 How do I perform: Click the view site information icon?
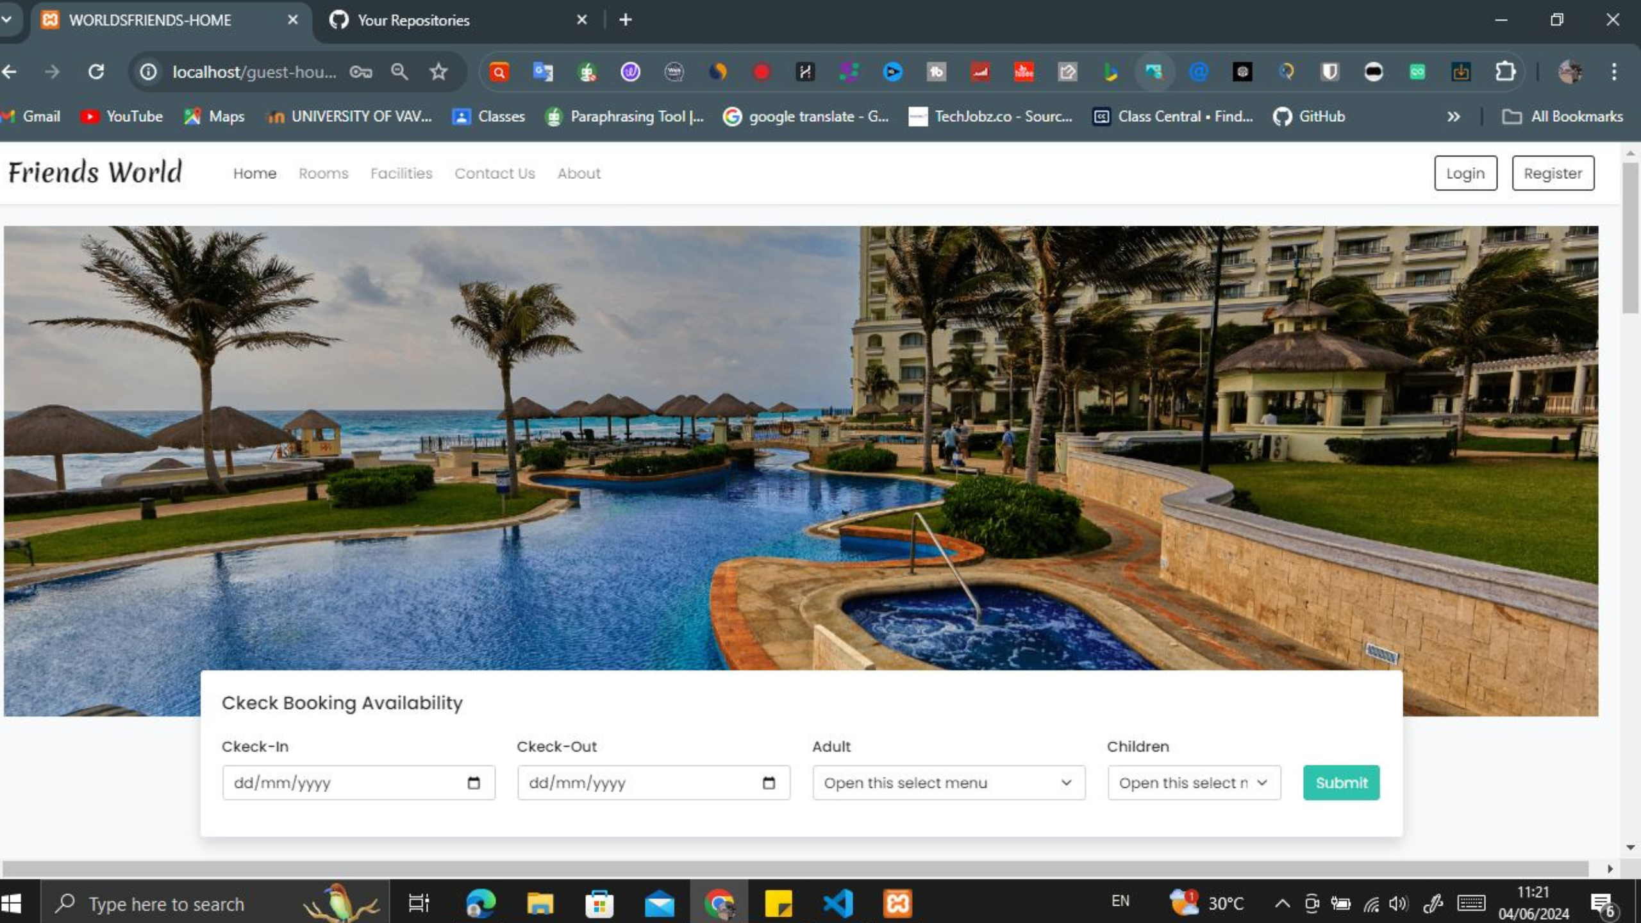coord(148,72)
